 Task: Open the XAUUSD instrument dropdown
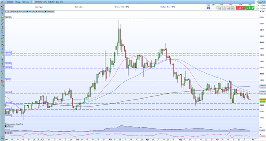click(11, 2)
